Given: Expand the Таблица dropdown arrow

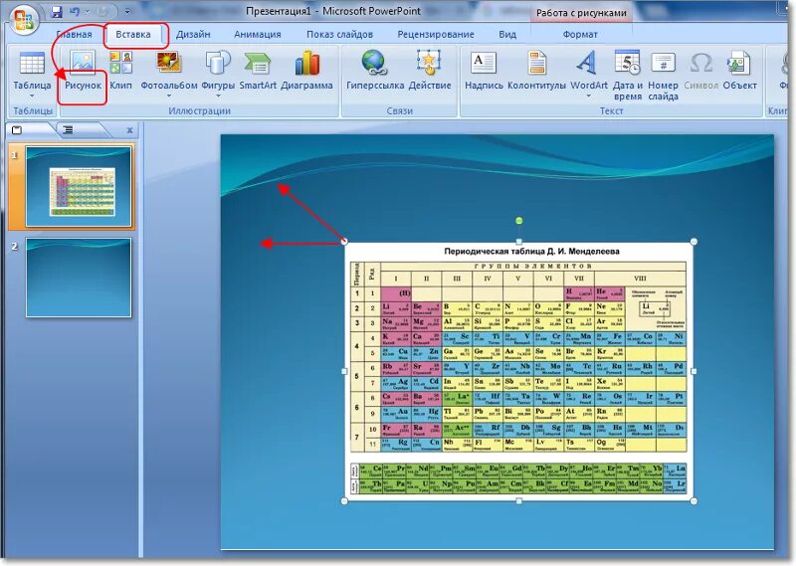Looking at the screenshot, I should tap(32, 95).
